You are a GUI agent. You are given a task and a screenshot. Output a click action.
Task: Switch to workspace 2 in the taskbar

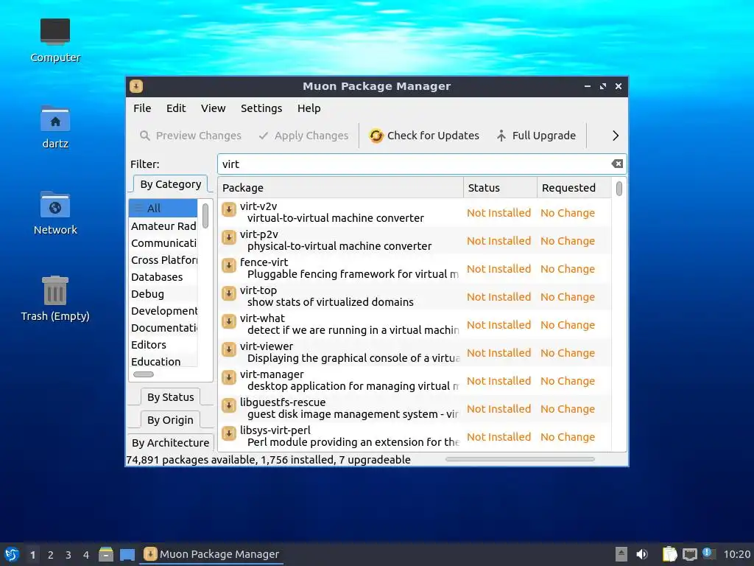51,555
